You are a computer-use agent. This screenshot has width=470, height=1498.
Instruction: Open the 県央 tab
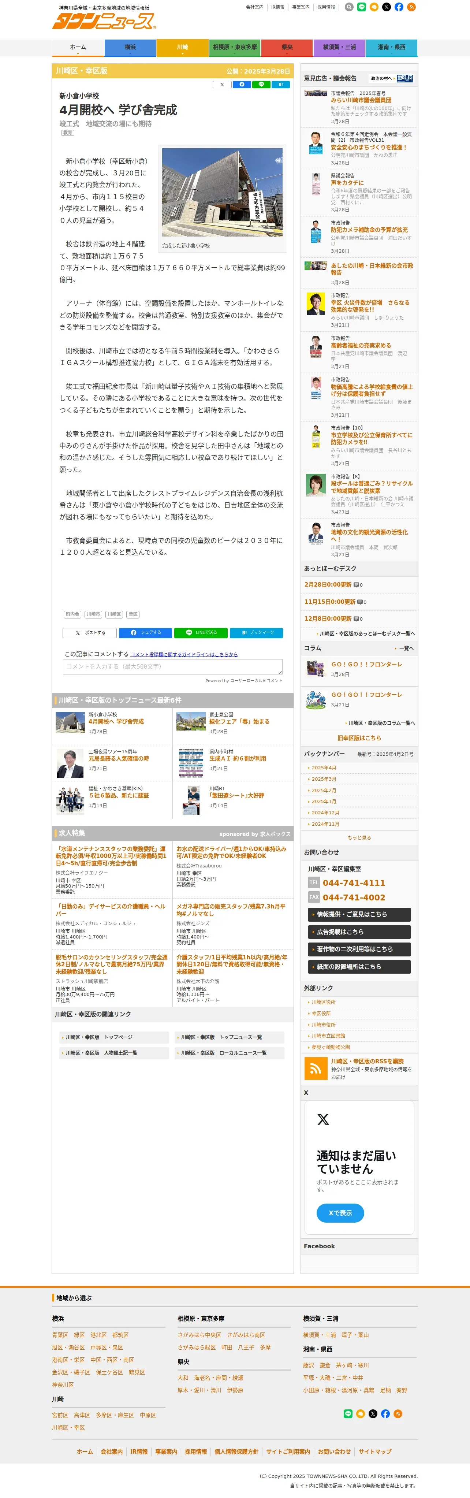point(287,48)
